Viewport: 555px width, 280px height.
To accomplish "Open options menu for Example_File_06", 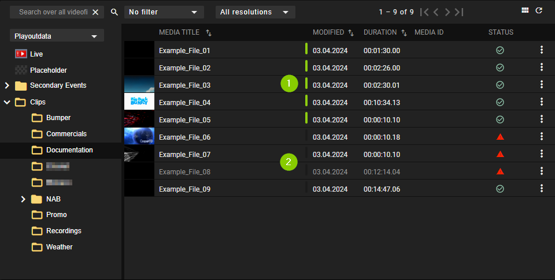I will [542, 136].
